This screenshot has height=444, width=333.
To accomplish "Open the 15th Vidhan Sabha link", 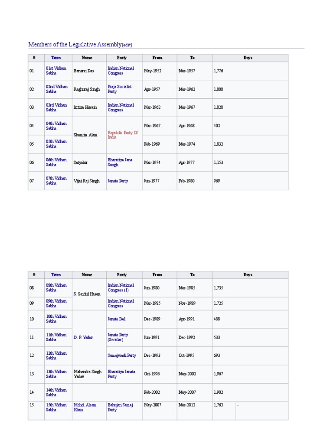I will tap(56, 407).
